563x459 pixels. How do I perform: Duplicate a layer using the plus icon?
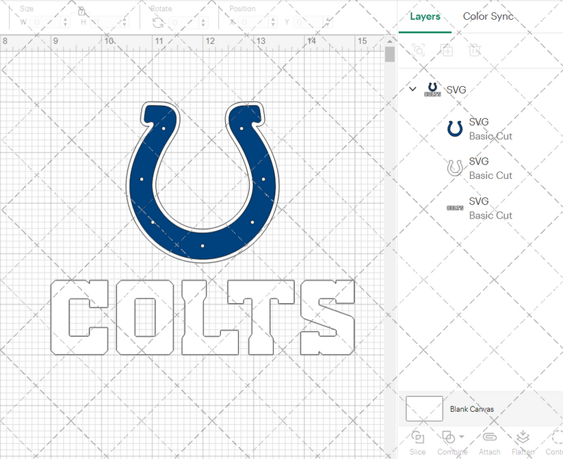tap(447, 50)
